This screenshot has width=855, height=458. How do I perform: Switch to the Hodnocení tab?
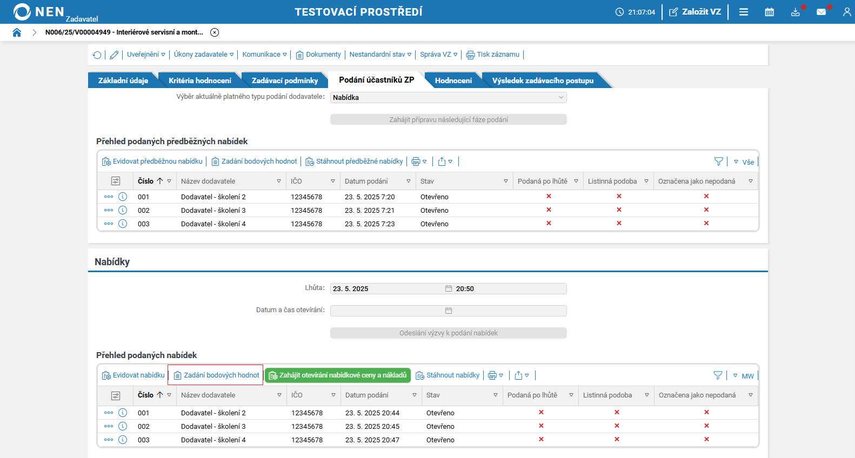[453, 80]
